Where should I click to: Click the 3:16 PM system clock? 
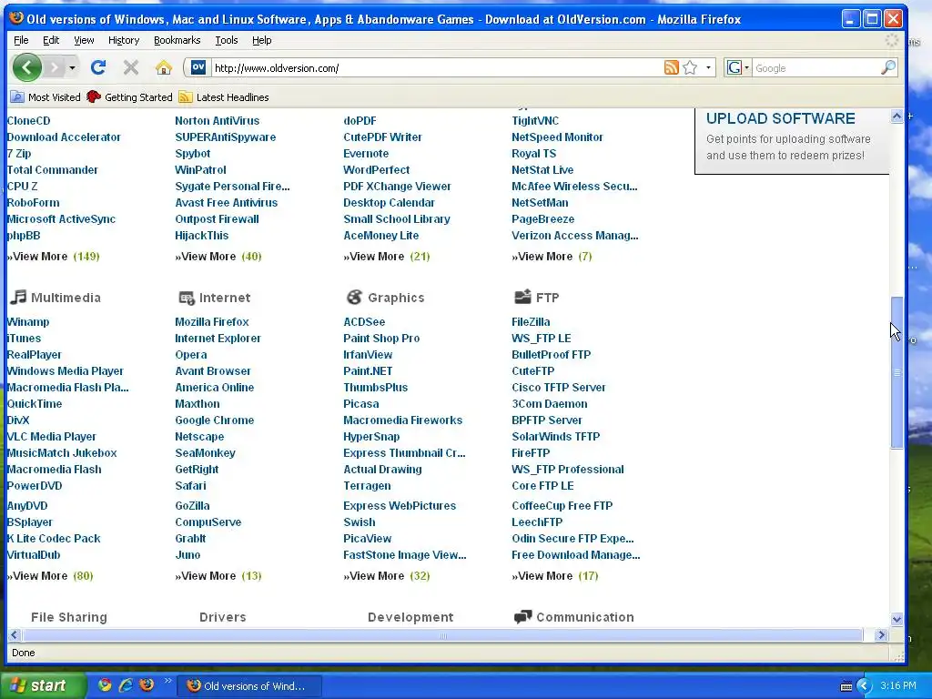[897, 685]
